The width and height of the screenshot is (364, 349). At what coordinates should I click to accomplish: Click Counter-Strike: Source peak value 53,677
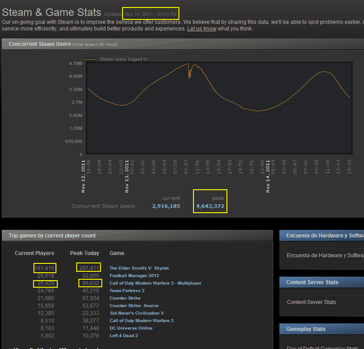91,306
